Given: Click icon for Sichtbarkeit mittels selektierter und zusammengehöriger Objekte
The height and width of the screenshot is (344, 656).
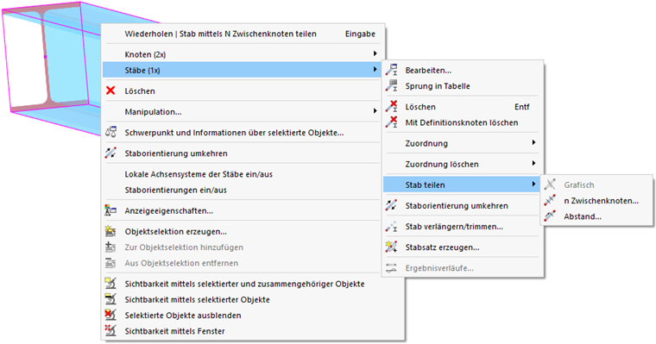Looking at the screenshot, I should [x=110, y=284].
